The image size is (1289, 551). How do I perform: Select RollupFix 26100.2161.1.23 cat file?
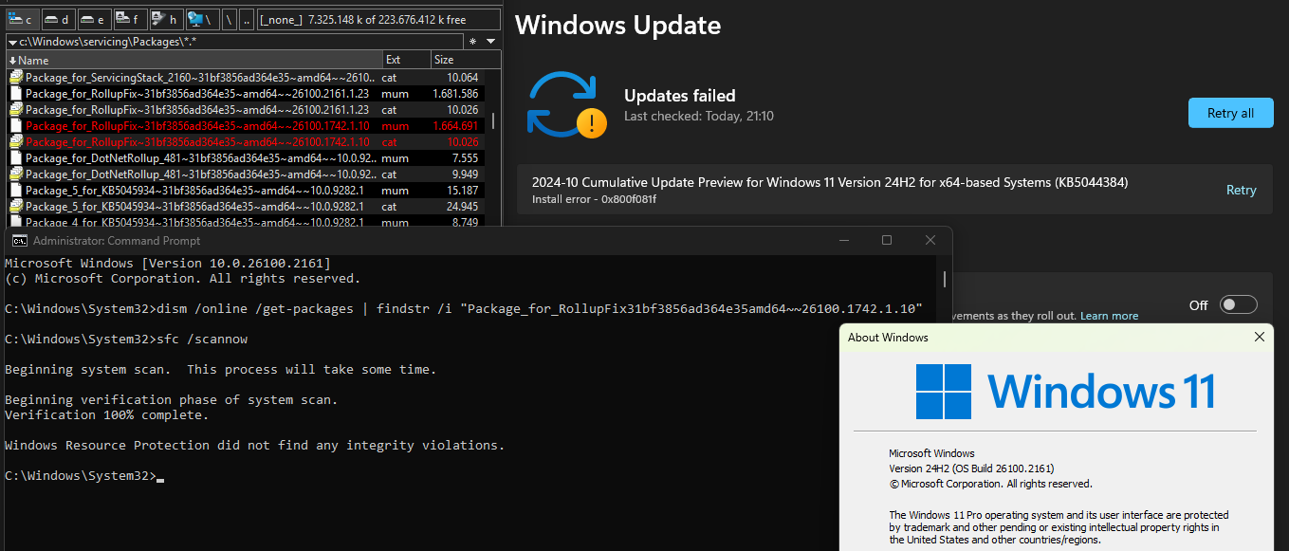click(x=245, y=109)
